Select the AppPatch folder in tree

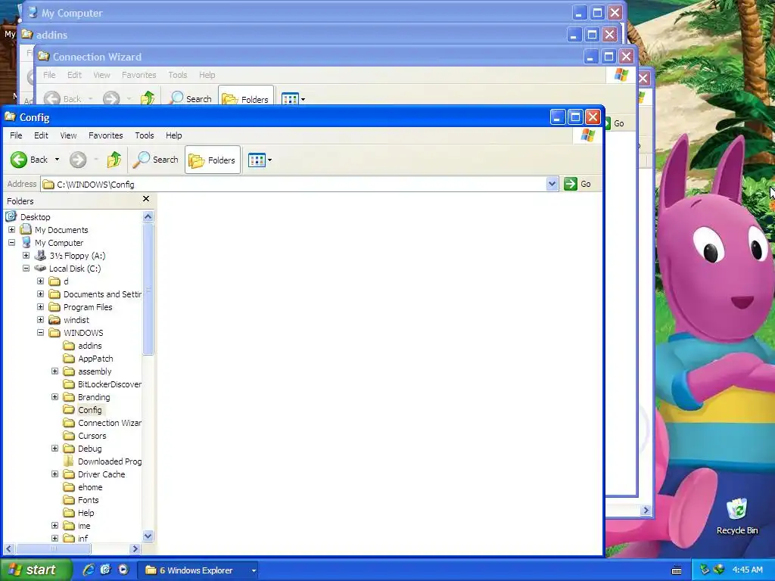coord(95,358)
